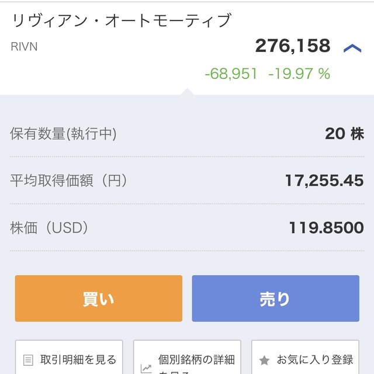Select the リヴィアン・オートモーティブ stock title
This screenshot has width=374, height=374.
pos(122,20)
